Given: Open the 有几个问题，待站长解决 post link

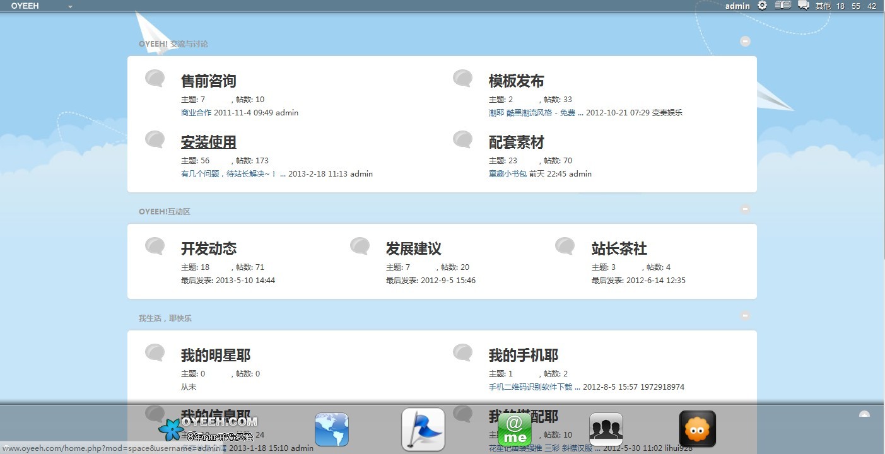Looking at the screenshot, I should (233, 174).
